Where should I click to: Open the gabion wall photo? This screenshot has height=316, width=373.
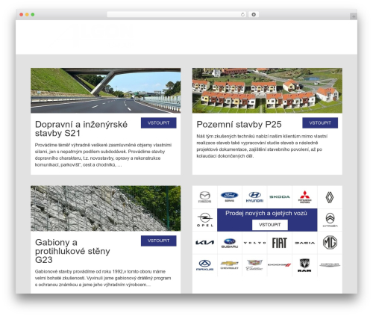tap(106, 208)
